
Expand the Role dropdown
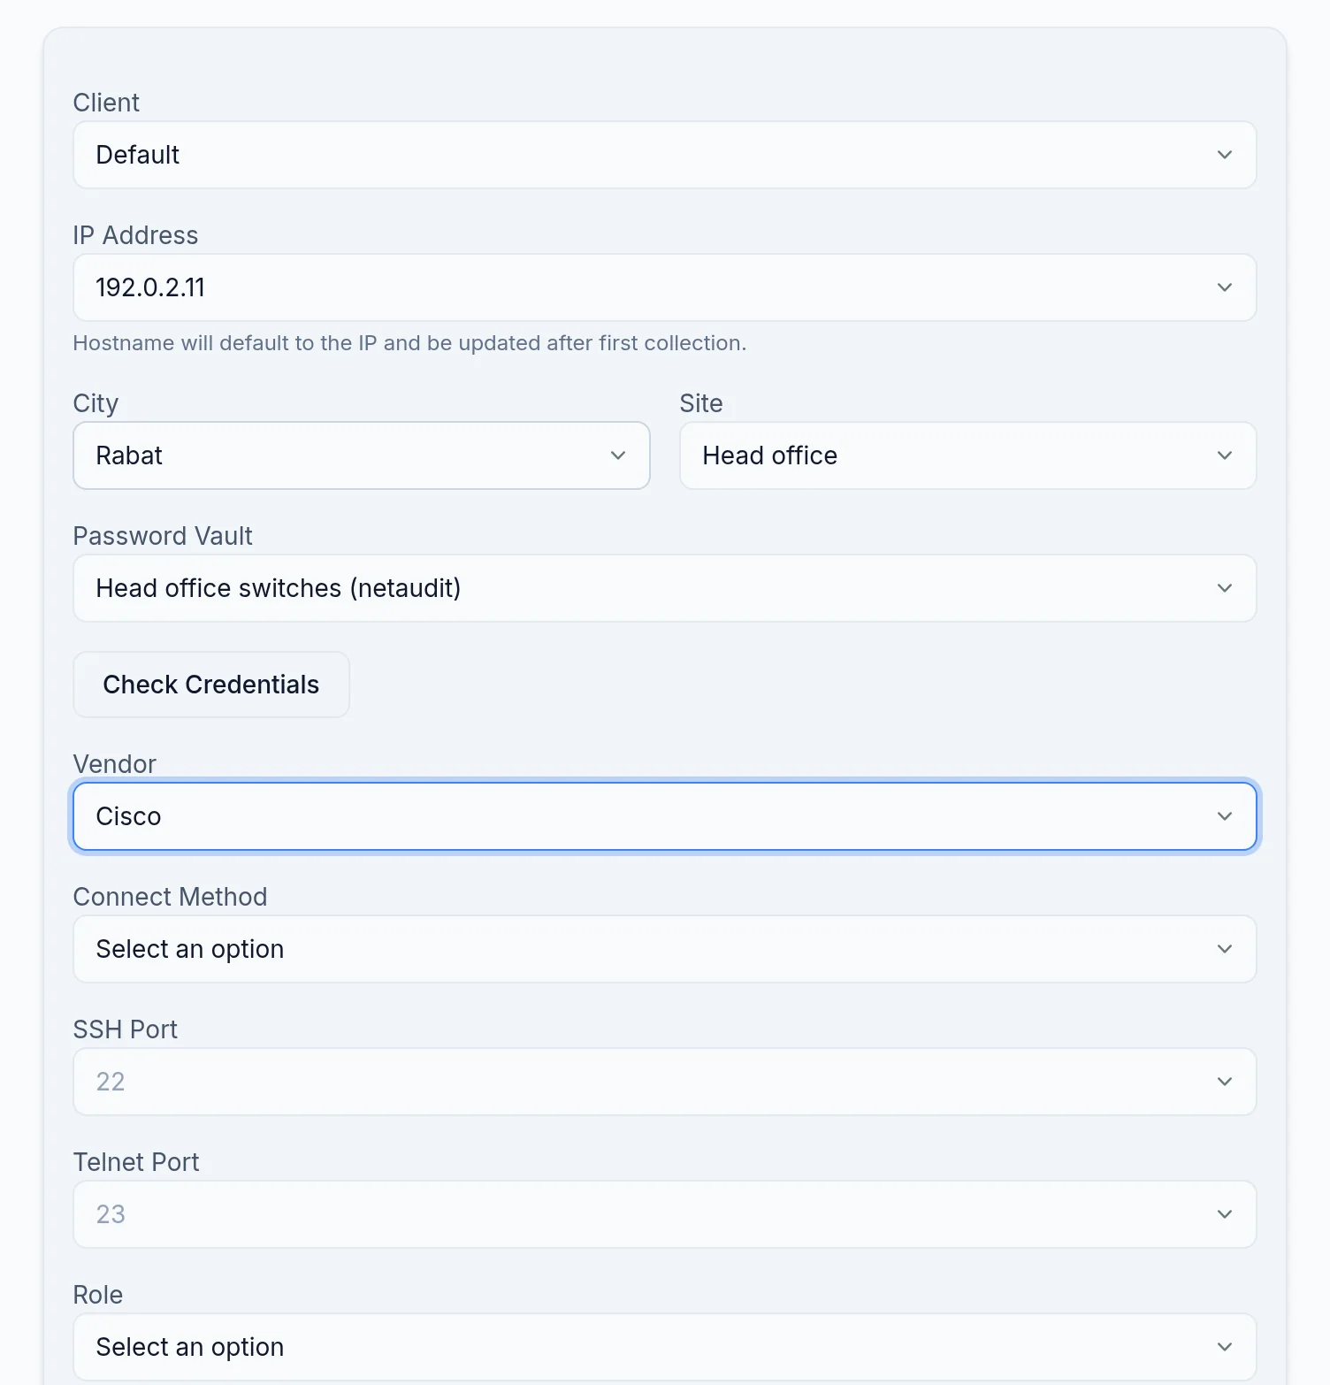[664, 1347]
